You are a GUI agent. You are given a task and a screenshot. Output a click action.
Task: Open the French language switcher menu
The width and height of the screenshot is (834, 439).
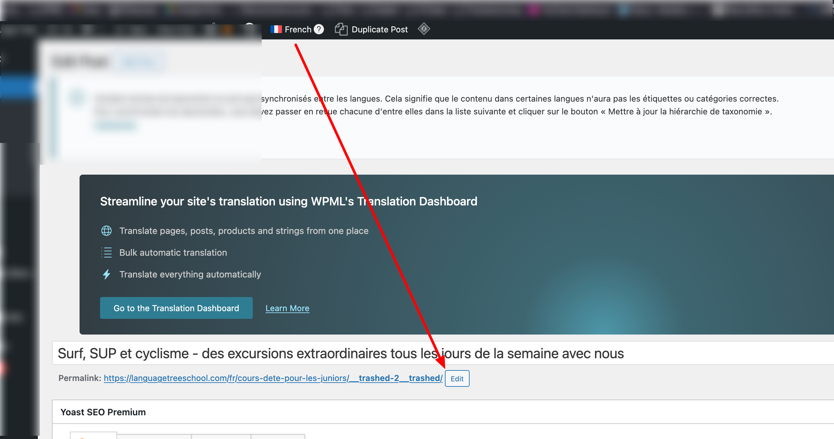[x=298, y=29]
